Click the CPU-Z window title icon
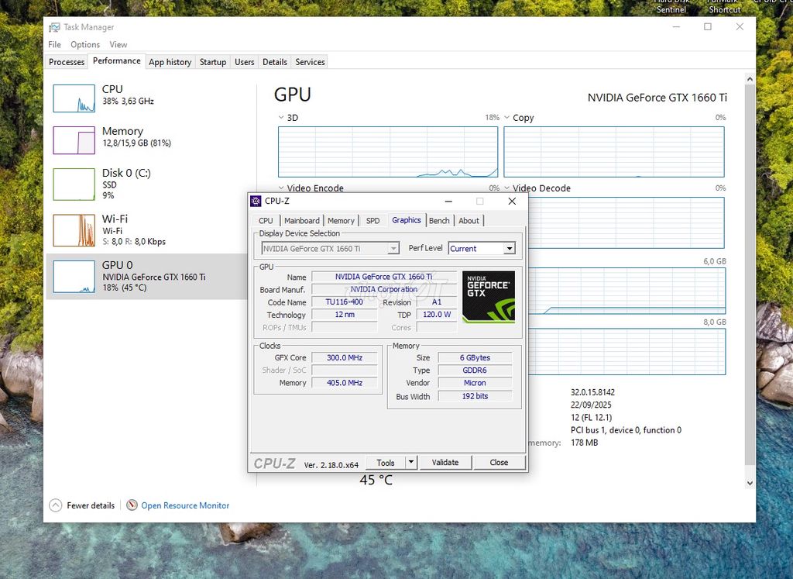The image size is (793, 579). (256, 201)
